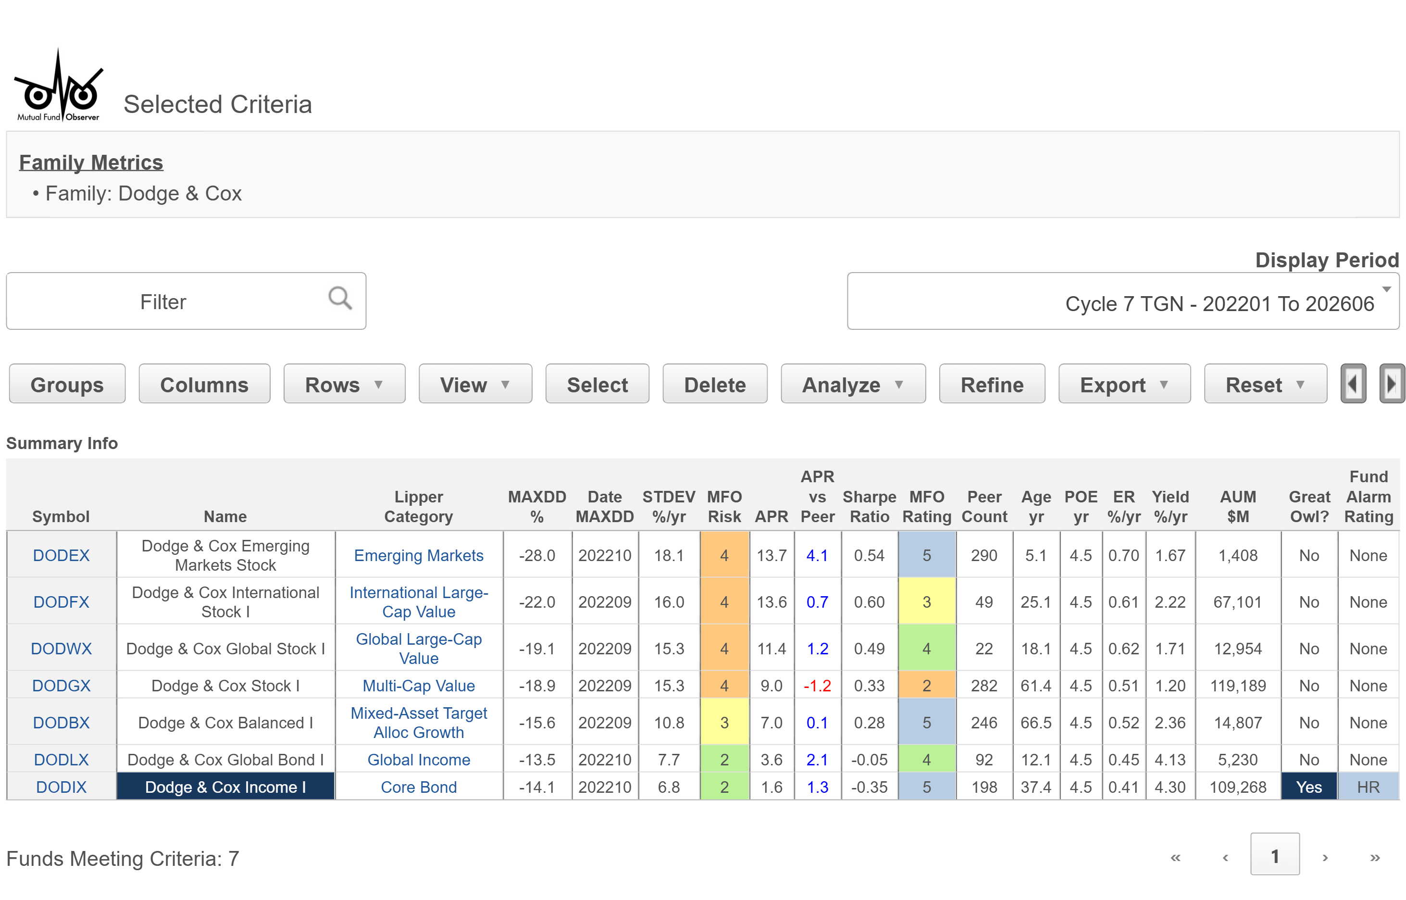The width and height of the screenshot is (1406, 900).
Task: Go to first page of results
Action: point(1175,857)
